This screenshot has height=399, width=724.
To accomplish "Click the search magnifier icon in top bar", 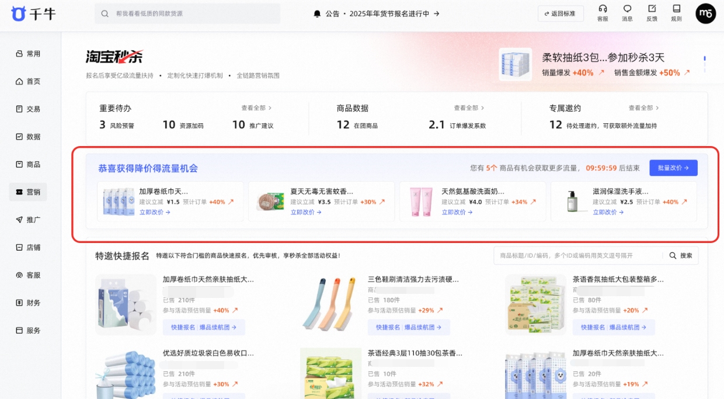I will point(105,13).
